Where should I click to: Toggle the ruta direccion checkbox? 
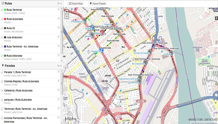(x=2, y=38)
